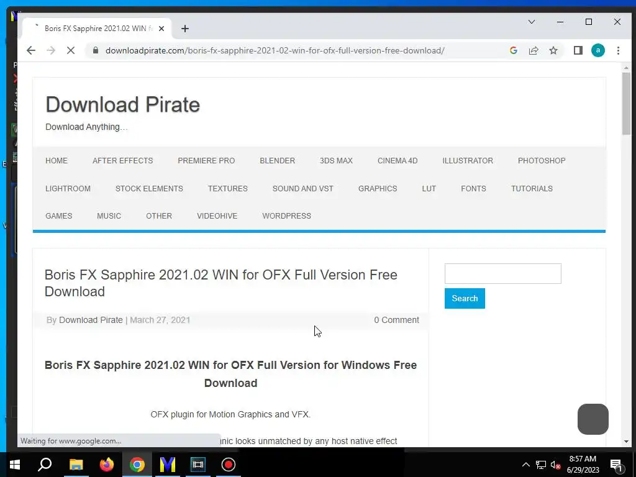Viewport: 636px width, 477px height.
Task: Open PREMIERE PRO category
Action: pyautogui.click(x=206, y=161)
